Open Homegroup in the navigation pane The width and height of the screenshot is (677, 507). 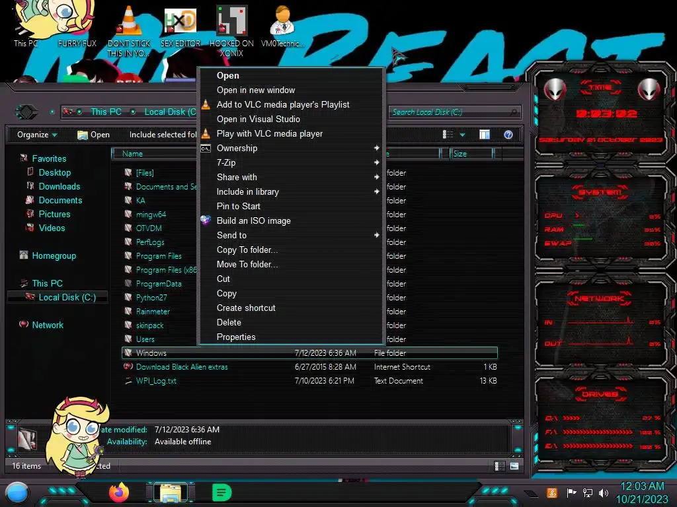54,255
